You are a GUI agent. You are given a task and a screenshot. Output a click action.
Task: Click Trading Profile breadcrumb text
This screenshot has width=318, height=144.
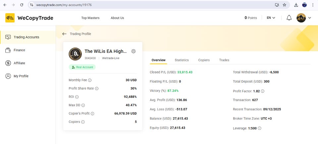(x=80, y=34)
